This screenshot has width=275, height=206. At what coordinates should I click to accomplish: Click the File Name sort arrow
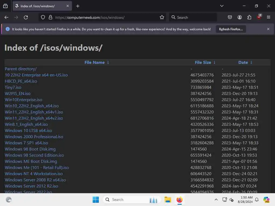point(108,62)
